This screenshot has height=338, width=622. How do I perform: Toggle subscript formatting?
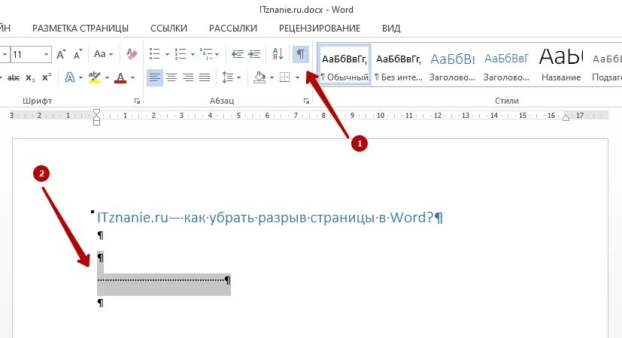(30, 77)
